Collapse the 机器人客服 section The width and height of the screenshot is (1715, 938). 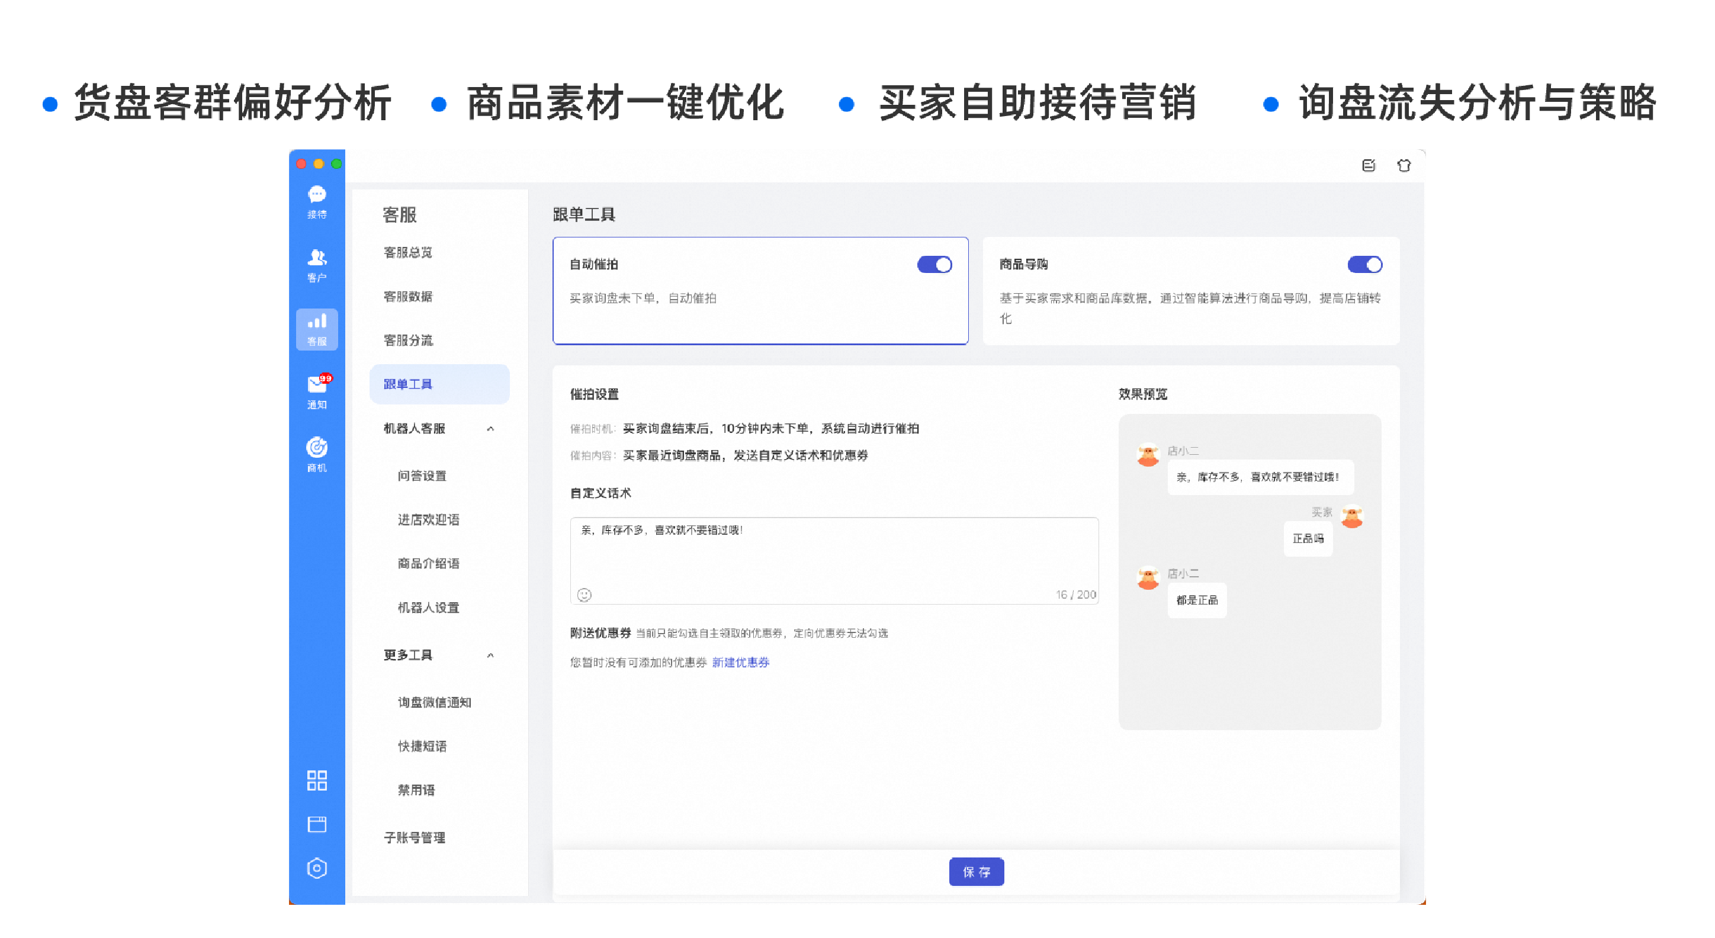(490, 429)
